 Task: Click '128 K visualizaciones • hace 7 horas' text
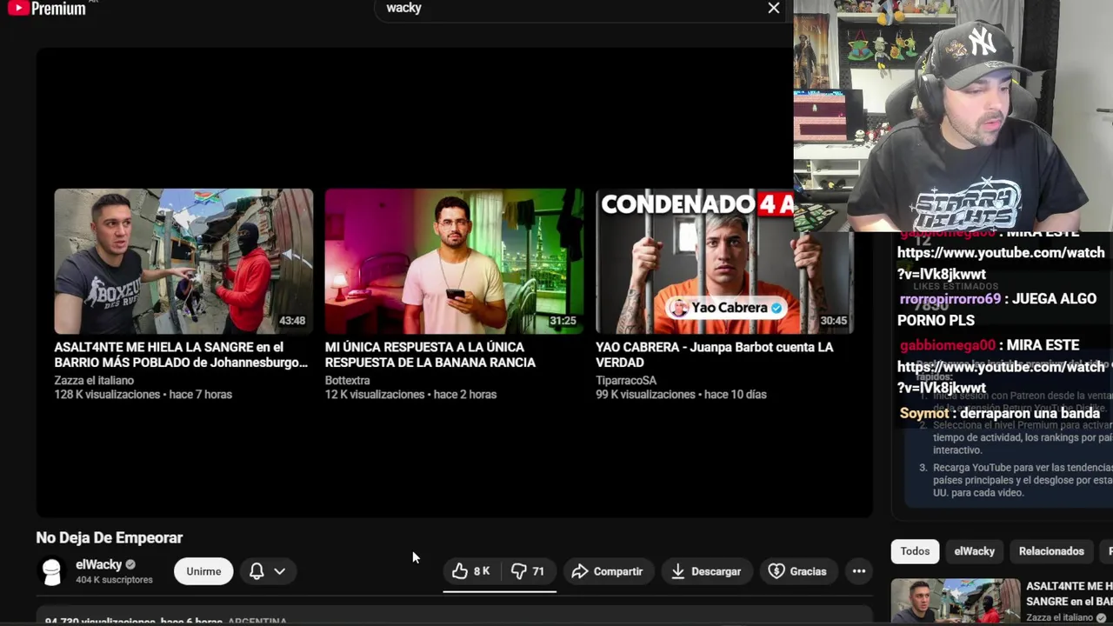click(x=143, y=395)
